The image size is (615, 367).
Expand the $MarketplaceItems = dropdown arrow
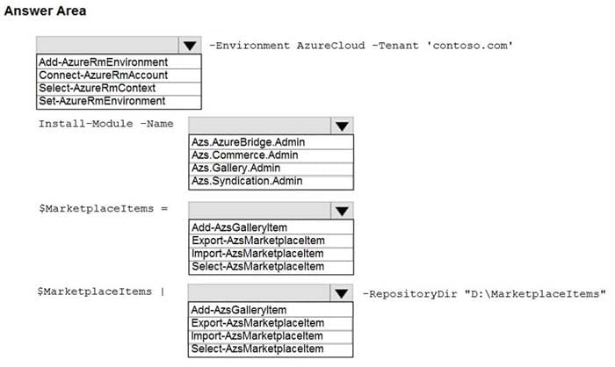click(342, 211)
